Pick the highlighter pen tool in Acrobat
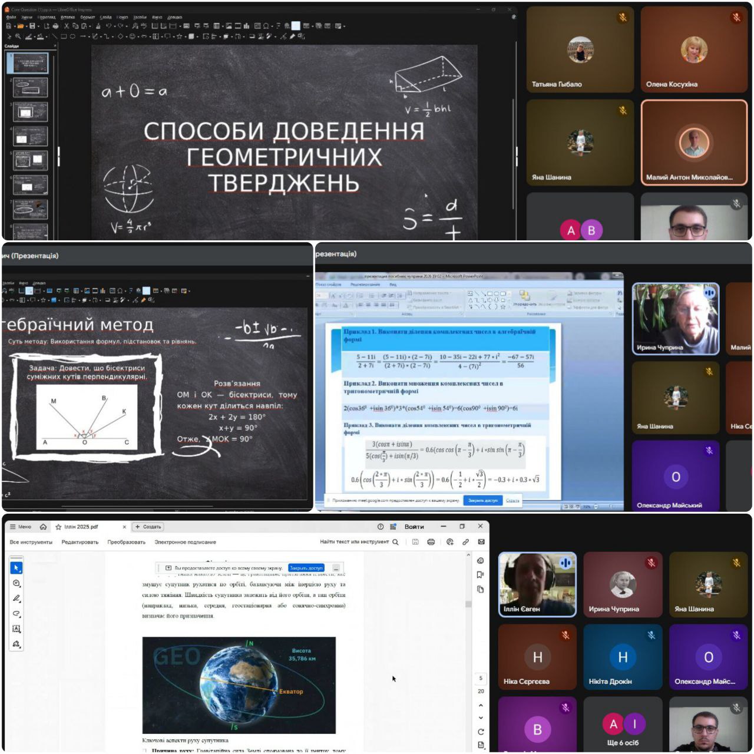 tap(16, 598)
